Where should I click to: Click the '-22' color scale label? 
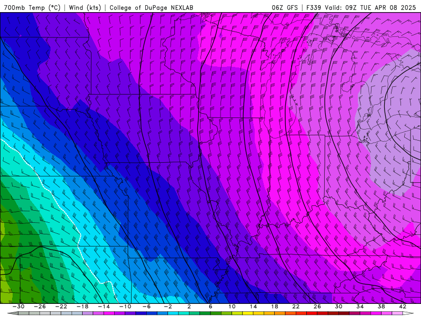[x=61, y=307]
